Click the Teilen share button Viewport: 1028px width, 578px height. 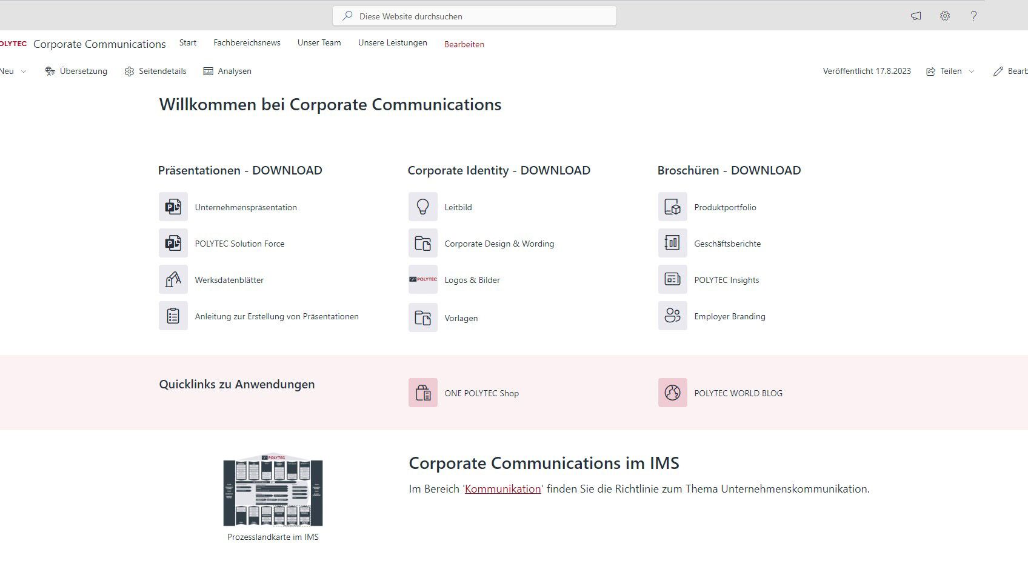(x=944, y=71)
